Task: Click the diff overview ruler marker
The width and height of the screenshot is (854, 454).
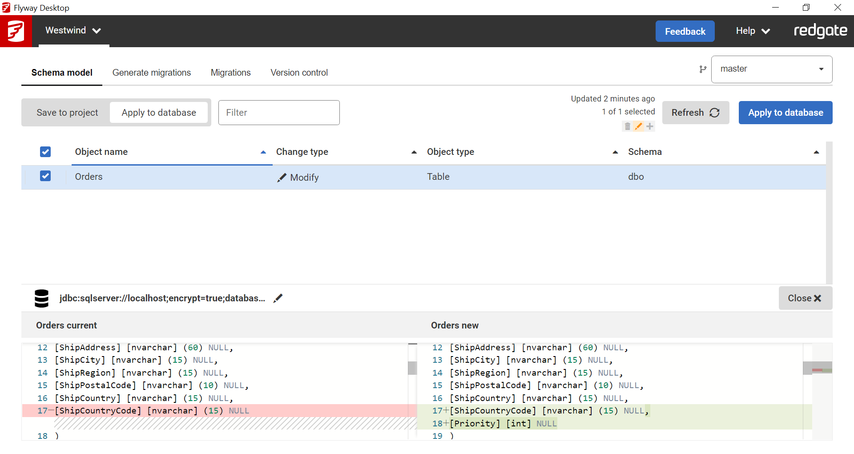Action: tap(822, 370)
